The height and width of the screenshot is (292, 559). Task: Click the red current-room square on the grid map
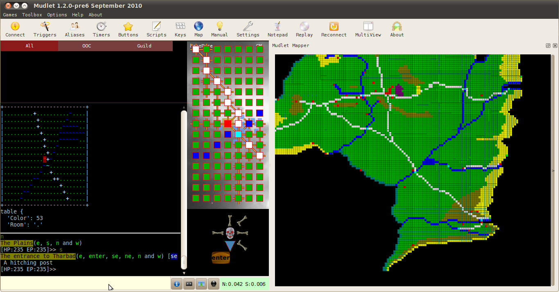tap(228, 124)
